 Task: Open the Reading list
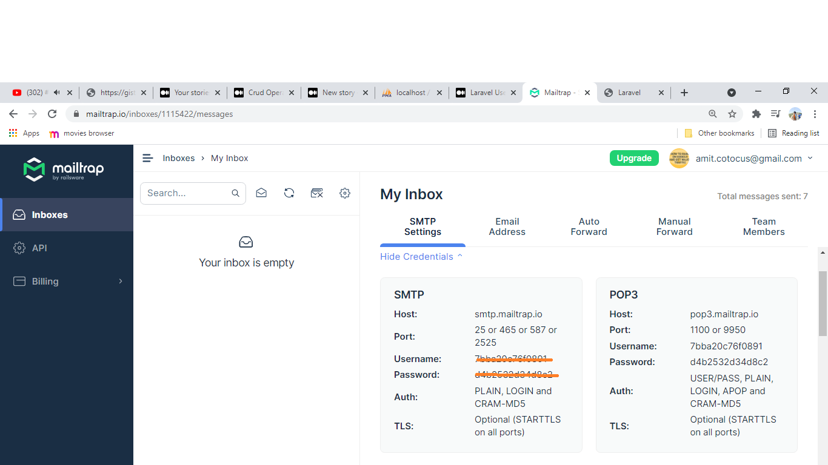click(x=793, y=133)
